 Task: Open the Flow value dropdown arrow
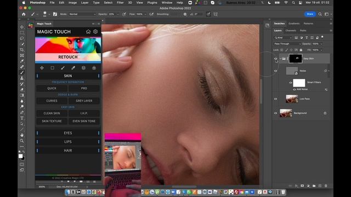[x=145, y=14]
